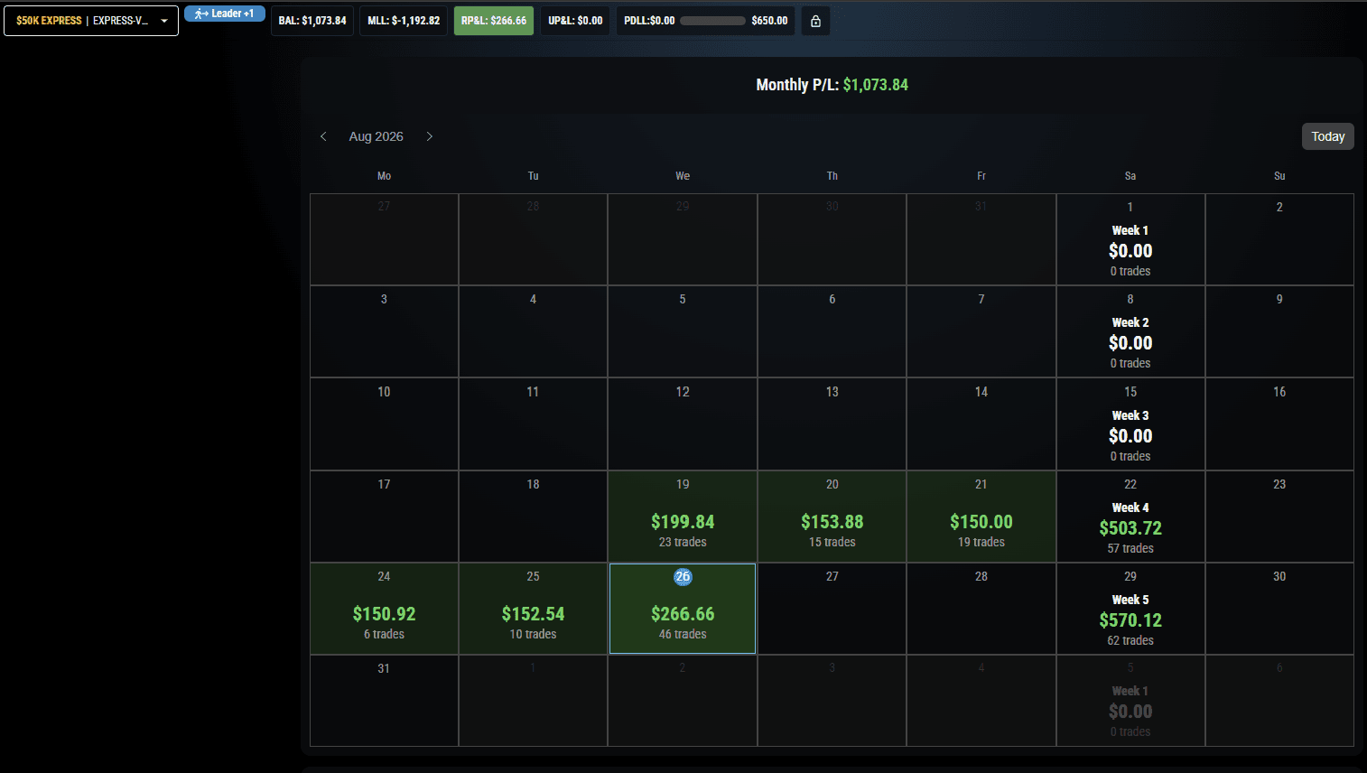This screenshot has height=773, width=1367.
Task: Click the MLL: $-1,192.82 indicator
Action: pyautogui.click(x=404, y=21)
